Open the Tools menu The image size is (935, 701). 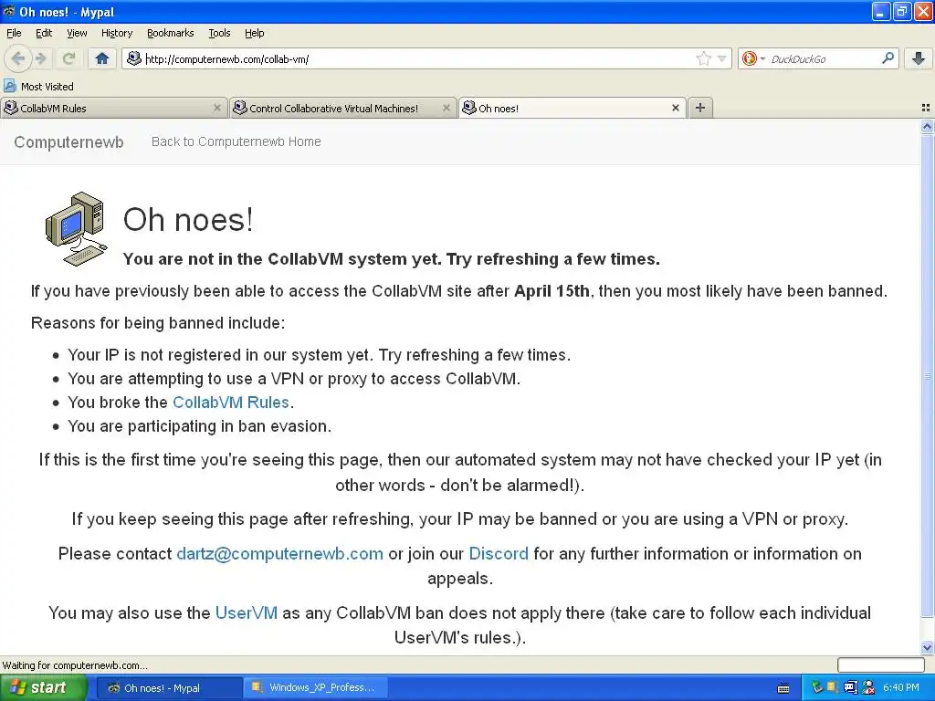coord(219,33)
